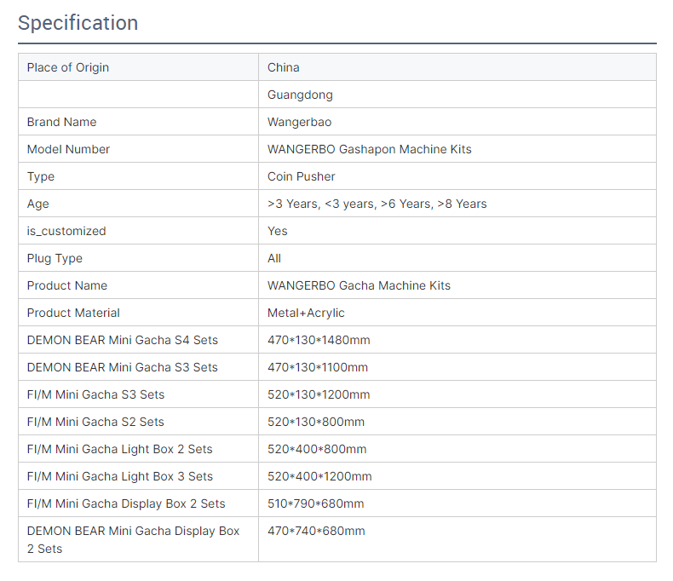This screenshot has height=581, width=673.
Task: Select 'DEMON BEAR Mini Gacha S3 Sets' label
Action: click(123, 367)
